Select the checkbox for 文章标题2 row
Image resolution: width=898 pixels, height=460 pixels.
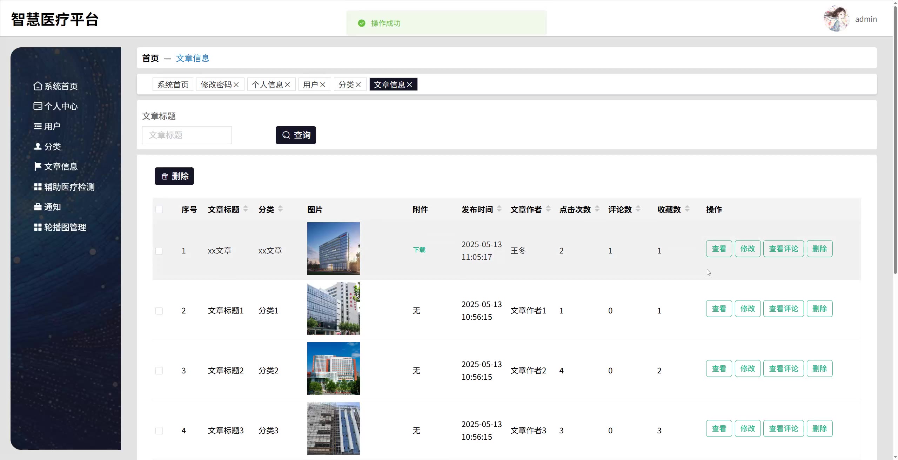coord(159,371)
